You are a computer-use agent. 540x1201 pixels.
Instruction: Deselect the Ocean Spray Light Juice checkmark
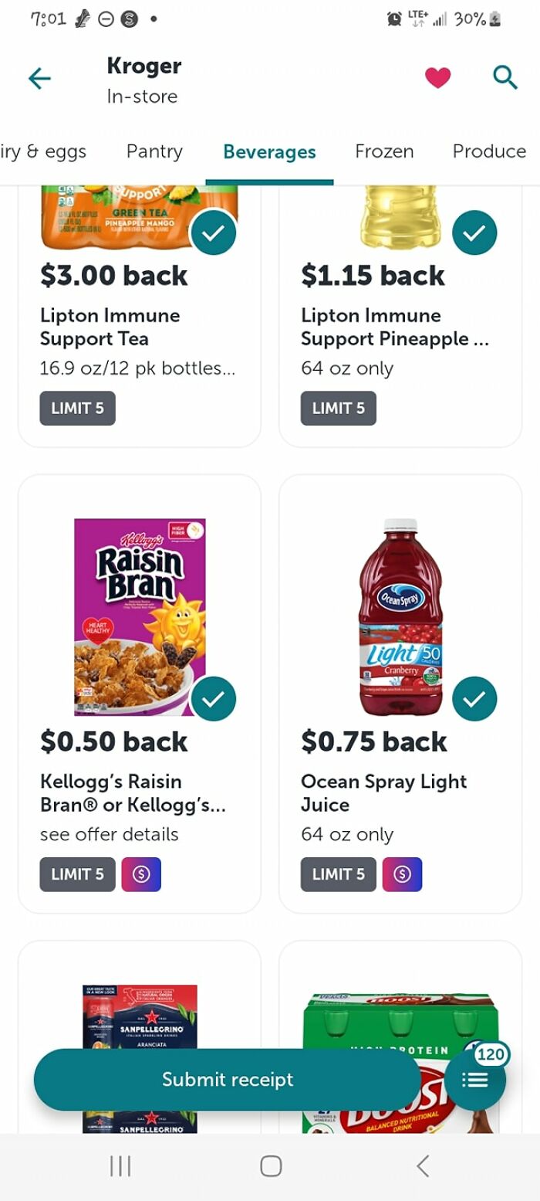pyautogui.click(x=475, y=697)
